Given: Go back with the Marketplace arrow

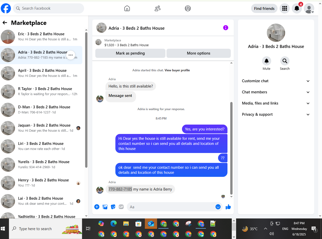Looking at the screenshot, I should (x=5, y=23).
